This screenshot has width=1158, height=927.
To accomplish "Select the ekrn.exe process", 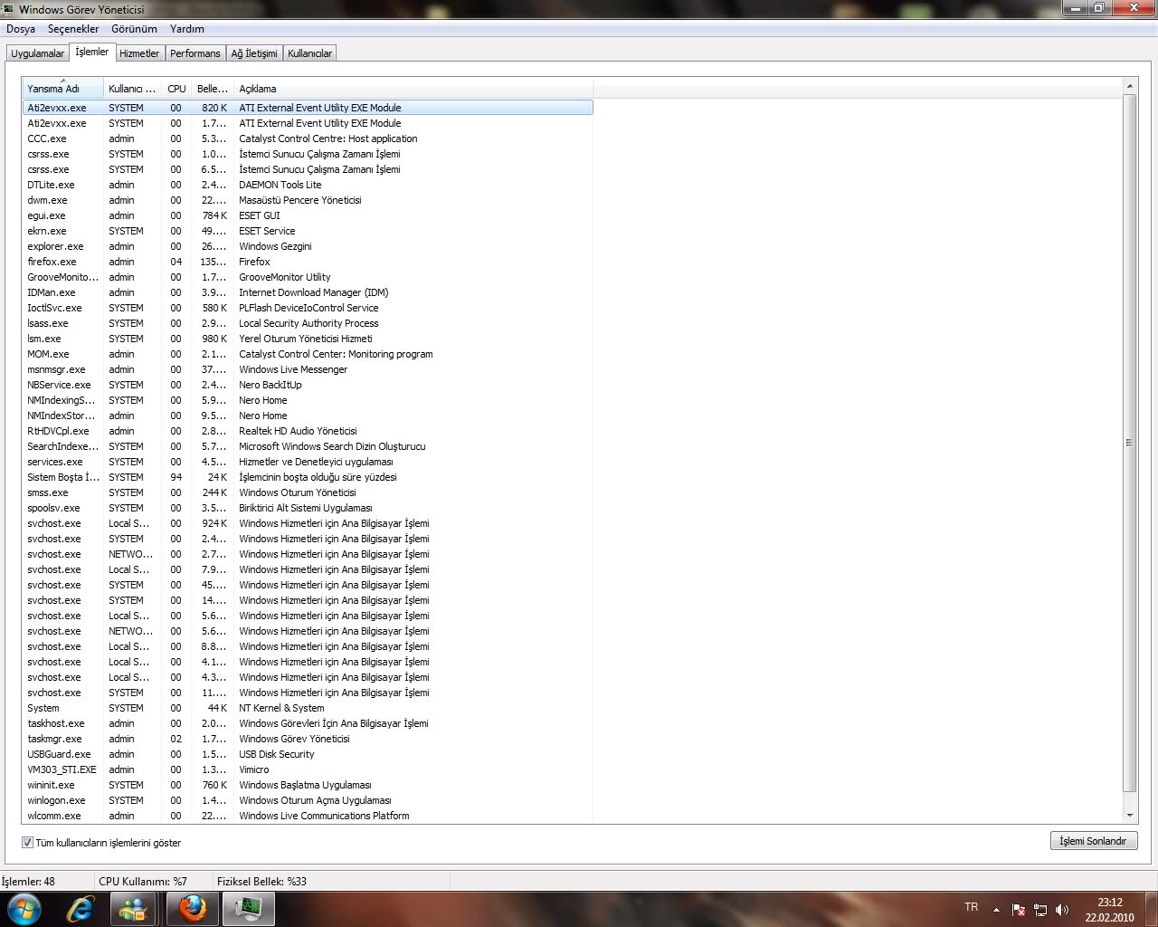I will tap(308, 231).
